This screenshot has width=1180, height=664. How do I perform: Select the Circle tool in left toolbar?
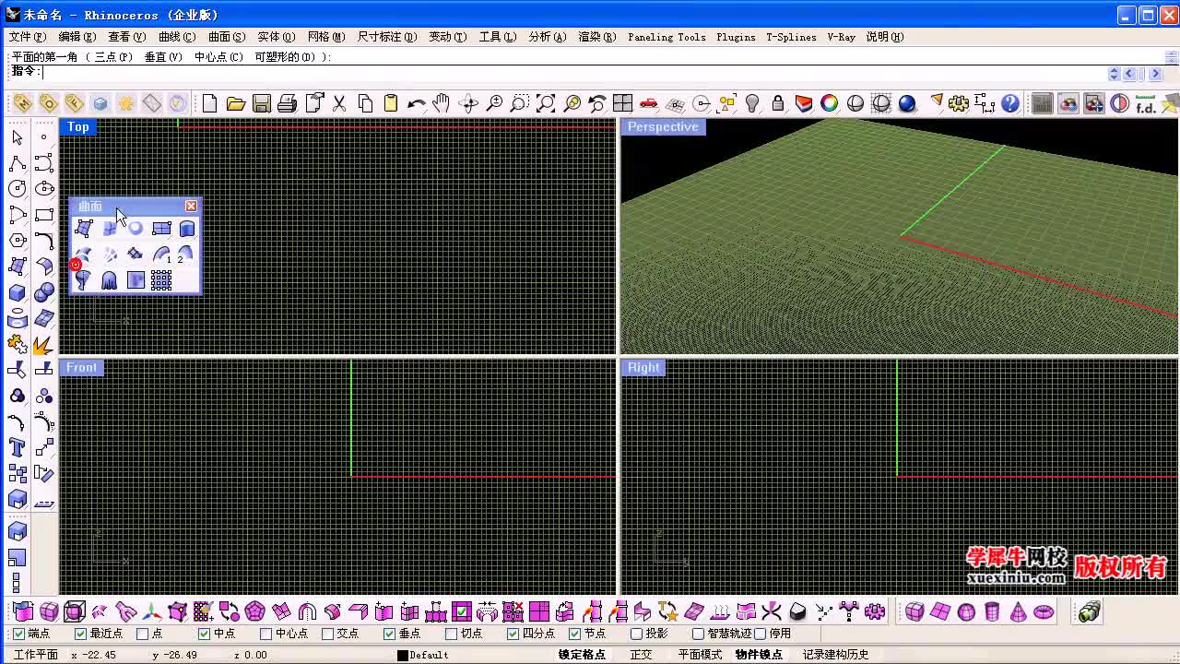point(18,189)
